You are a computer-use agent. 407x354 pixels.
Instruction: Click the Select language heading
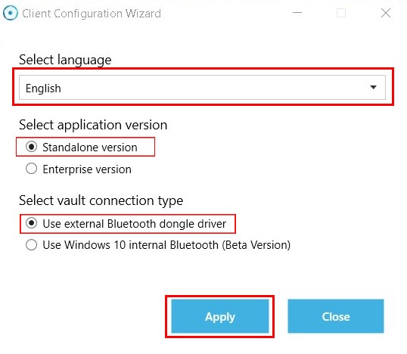pos(65,60)
